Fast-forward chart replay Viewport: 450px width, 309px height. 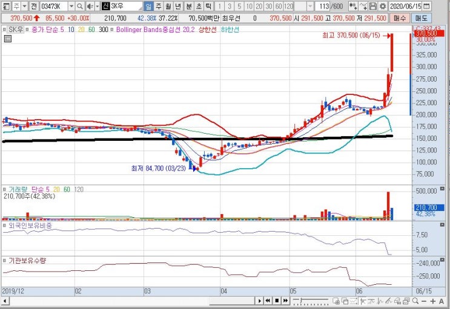[x=285, y=301]
